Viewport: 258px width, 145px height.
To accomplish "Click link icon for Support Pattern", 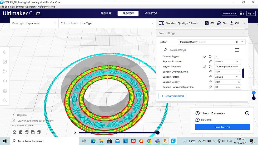I will (x=210, y=77).
